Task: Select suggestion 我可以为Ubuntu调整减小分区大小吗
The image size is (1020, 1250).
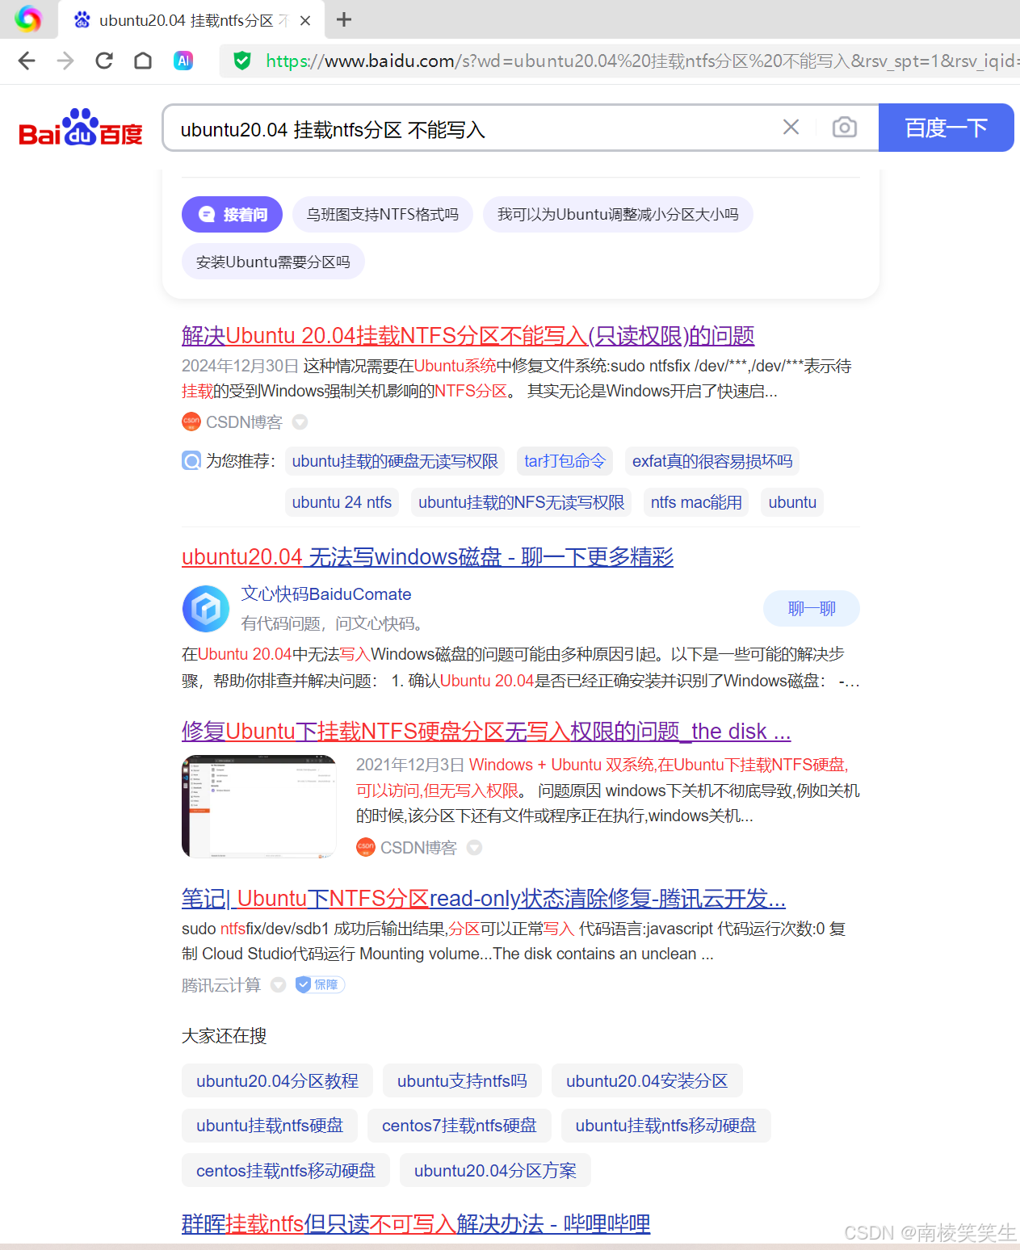Action: 619,215
